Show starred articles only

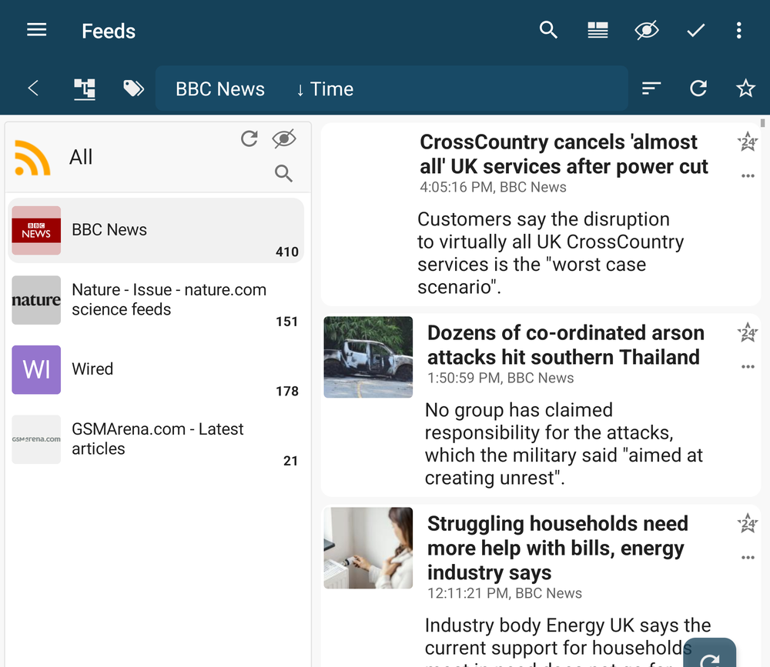(x=745, y=88)
